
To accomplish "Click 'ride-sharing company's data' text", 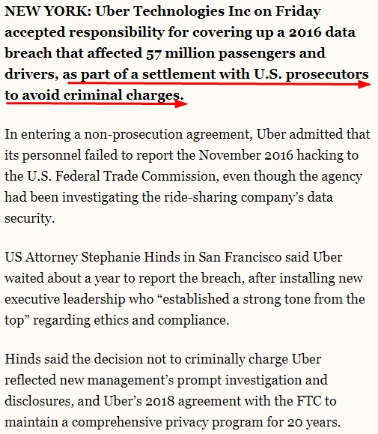I will click(x=249, y=197).
